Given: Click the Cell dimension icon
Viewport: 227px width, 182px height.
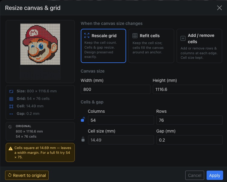Looking at the screenshot, I should coord(11,106).
